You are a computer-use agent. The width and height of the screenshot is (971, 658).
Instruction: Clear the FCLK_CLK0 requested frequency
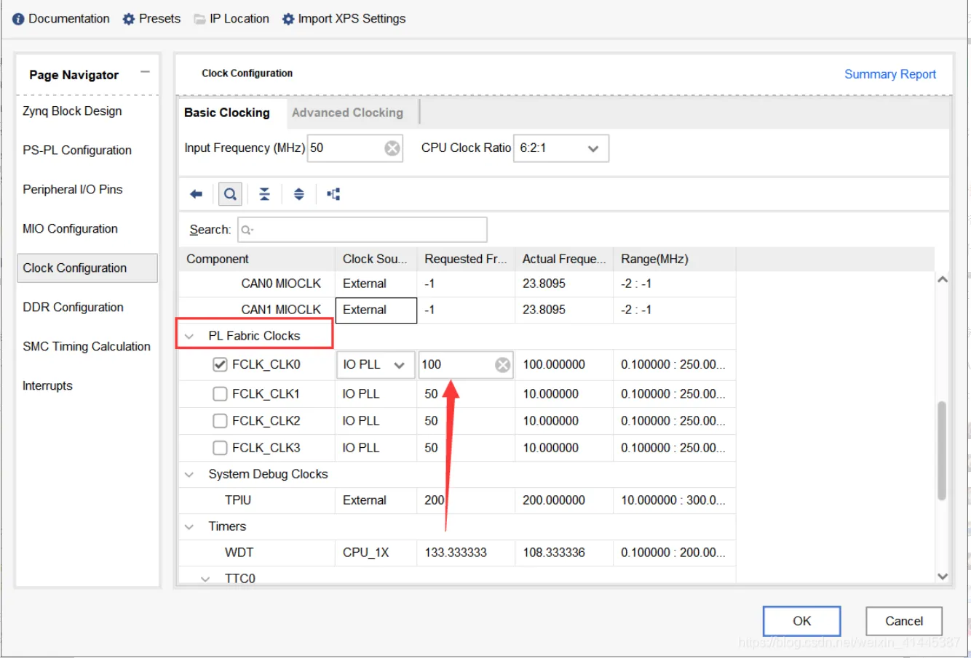[503, 365]
